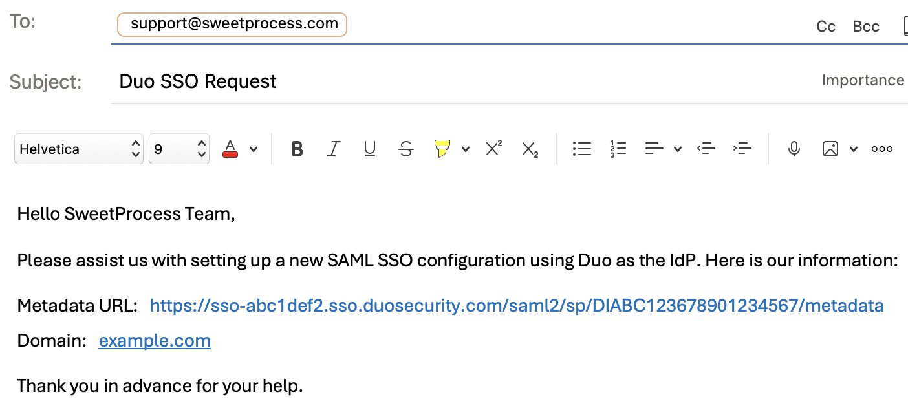The height and width of the screenshot is (410, 908).
Task: Toggle bold formatting
Action: click(x=297, y=149)
